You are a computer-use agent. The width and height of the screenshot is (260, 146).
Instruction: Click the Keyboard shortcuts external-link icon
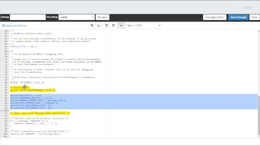tap(3, 26)
